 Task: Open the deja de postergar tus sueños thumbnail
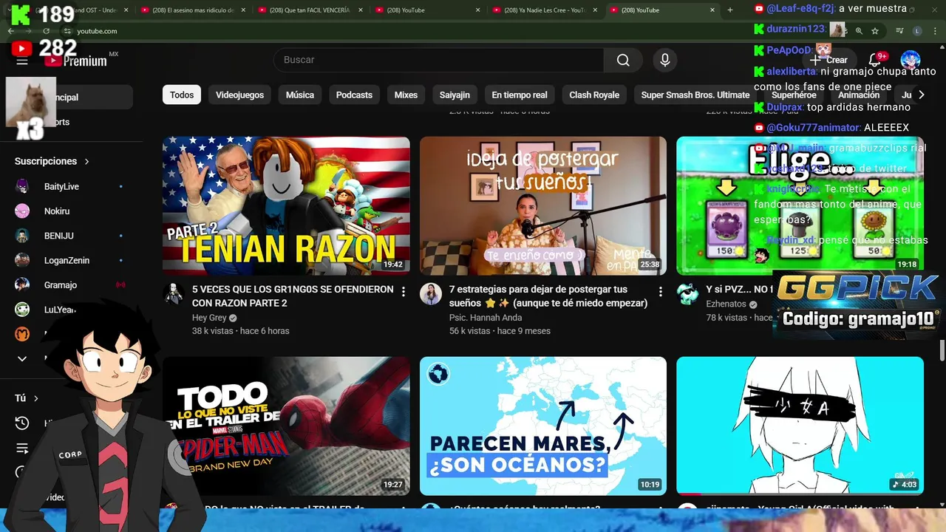point(543,206)
